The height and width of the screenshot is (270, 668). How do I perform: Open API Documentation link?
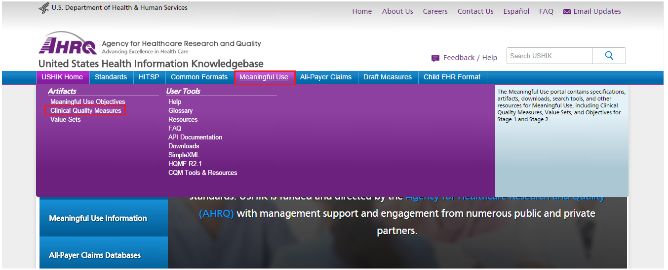coord(196,137)
